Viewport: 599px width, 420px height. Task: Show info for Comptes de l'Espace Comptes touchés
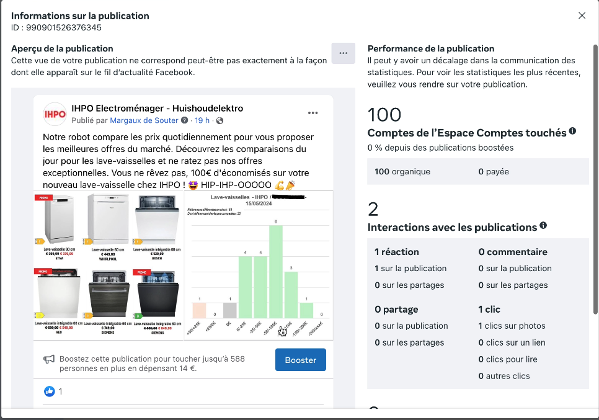click(x=572, y=131)
